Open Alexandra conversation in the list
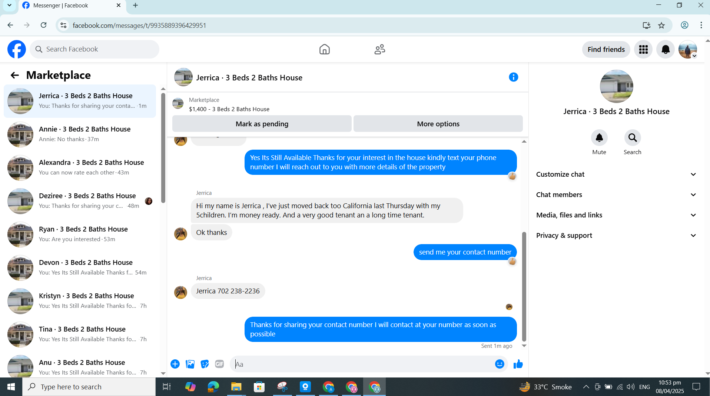Viewport: 710px width, 396px height. [80, 168]
